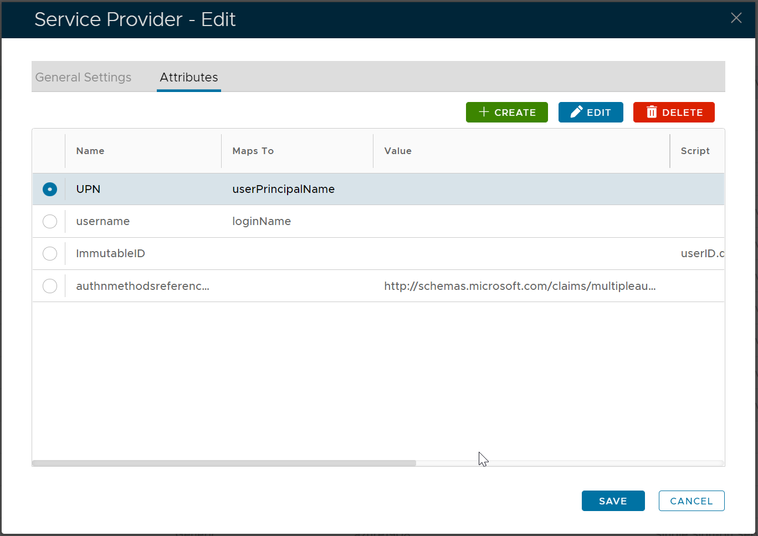The height and width of the screenshot is (536, 758).
Task: Click the trash can icon on DELETE
Action: click(x=652, y=112)
